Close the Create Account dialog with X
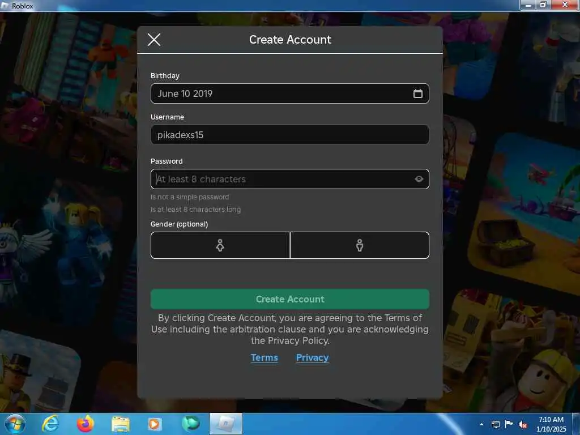The image size is (580, 435). tap(154, 39)
